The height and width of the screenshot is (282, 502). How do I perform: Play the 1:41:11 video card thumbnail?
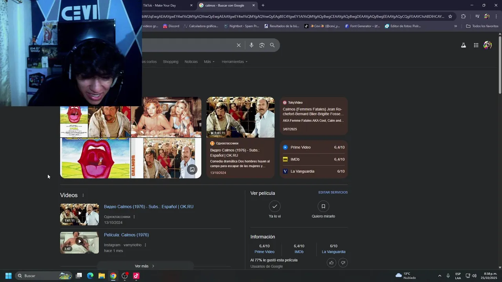(x=240, y=117)
